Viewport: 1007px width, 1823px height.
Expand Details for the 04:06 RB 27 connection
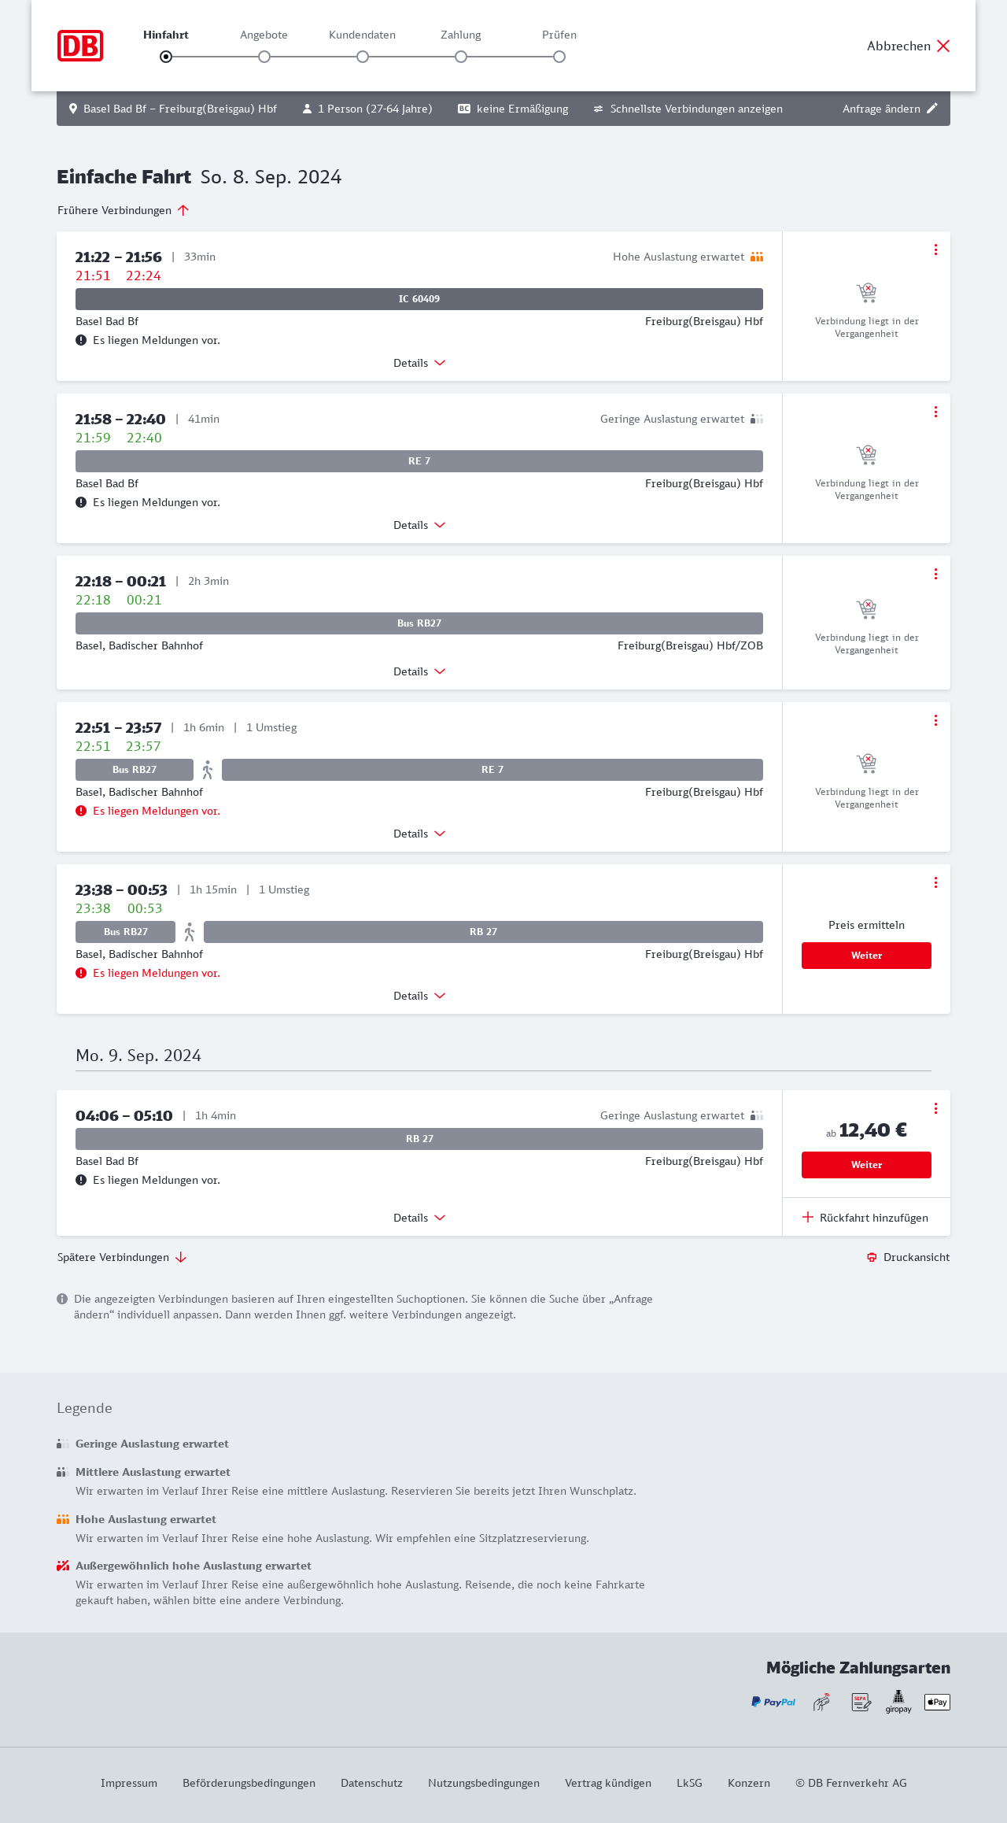(x=419, y=1218)
